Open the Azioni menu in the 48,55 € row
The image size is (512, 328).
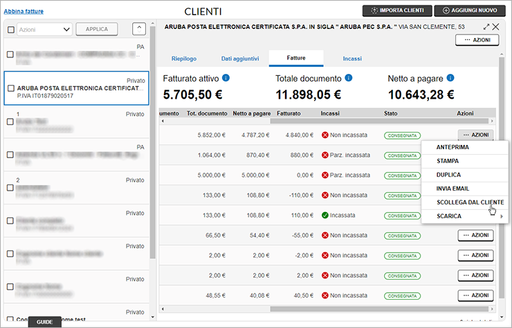click(476, 296)
